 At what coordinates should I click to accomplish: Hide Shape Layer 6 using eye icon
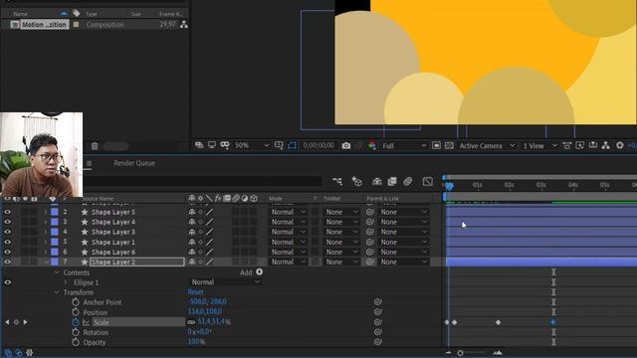point(7,252)
